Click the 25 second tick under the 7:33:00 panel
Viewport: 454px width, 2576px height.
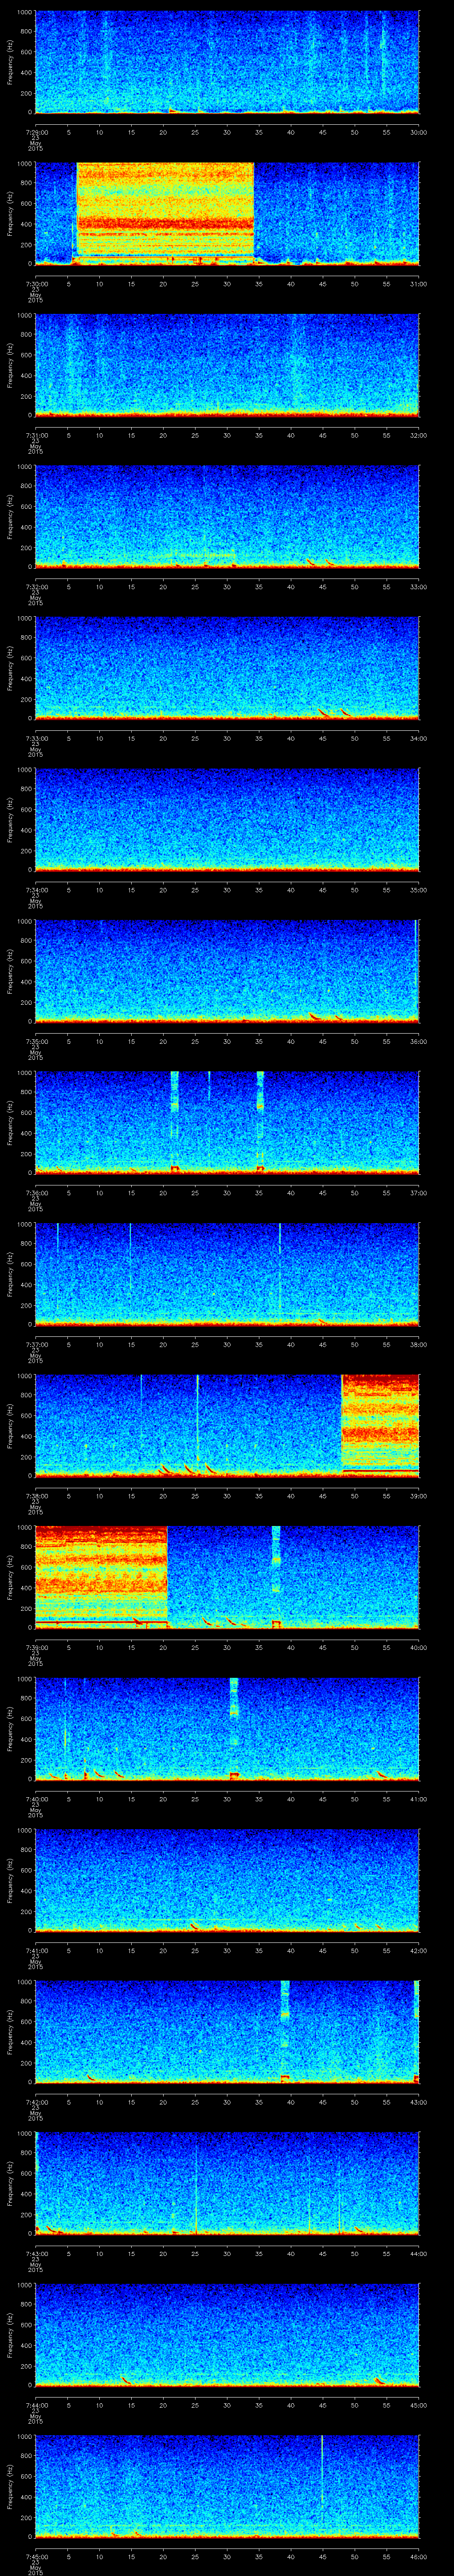196,738
